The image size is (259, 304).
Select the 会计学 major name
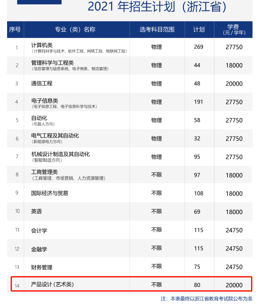coord(39,231)
